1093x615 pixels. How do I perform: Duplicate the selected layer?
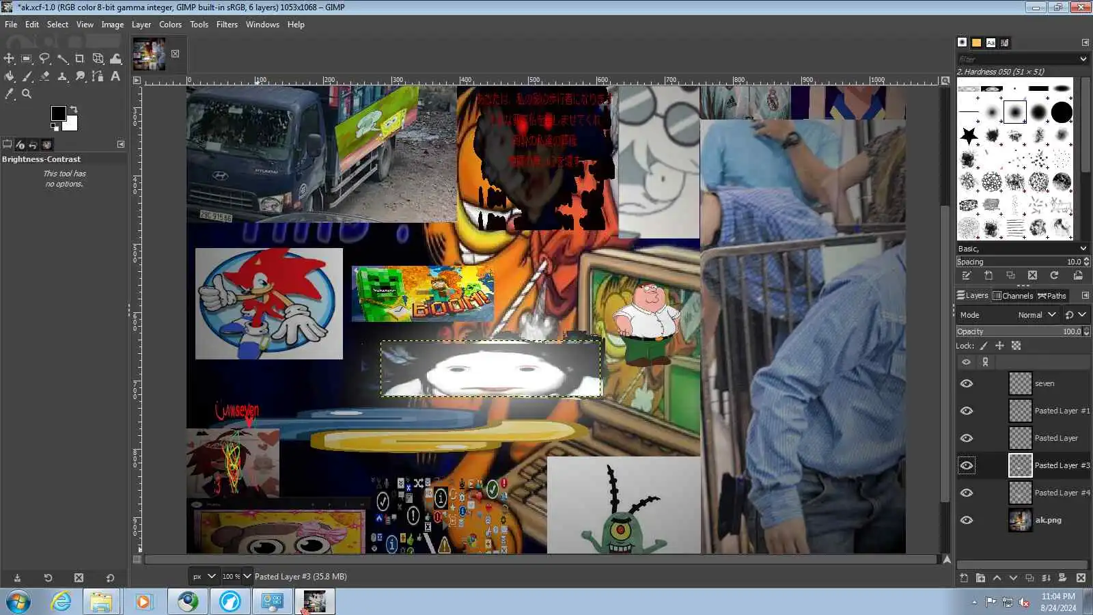point(1029,578)
